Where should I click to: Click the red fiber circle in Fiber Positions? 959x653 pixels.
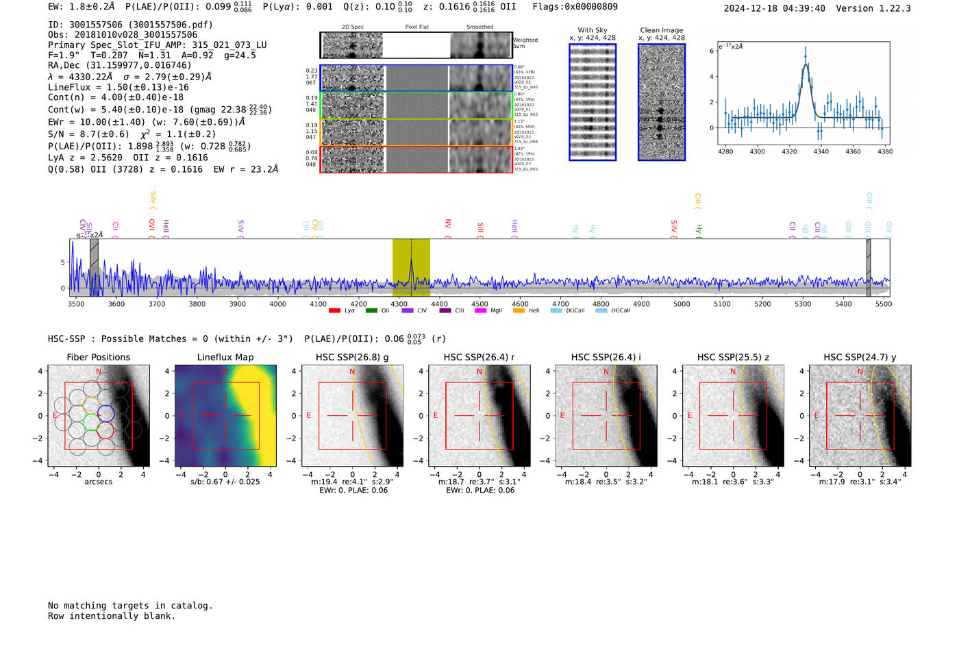(x=105, y=430)
